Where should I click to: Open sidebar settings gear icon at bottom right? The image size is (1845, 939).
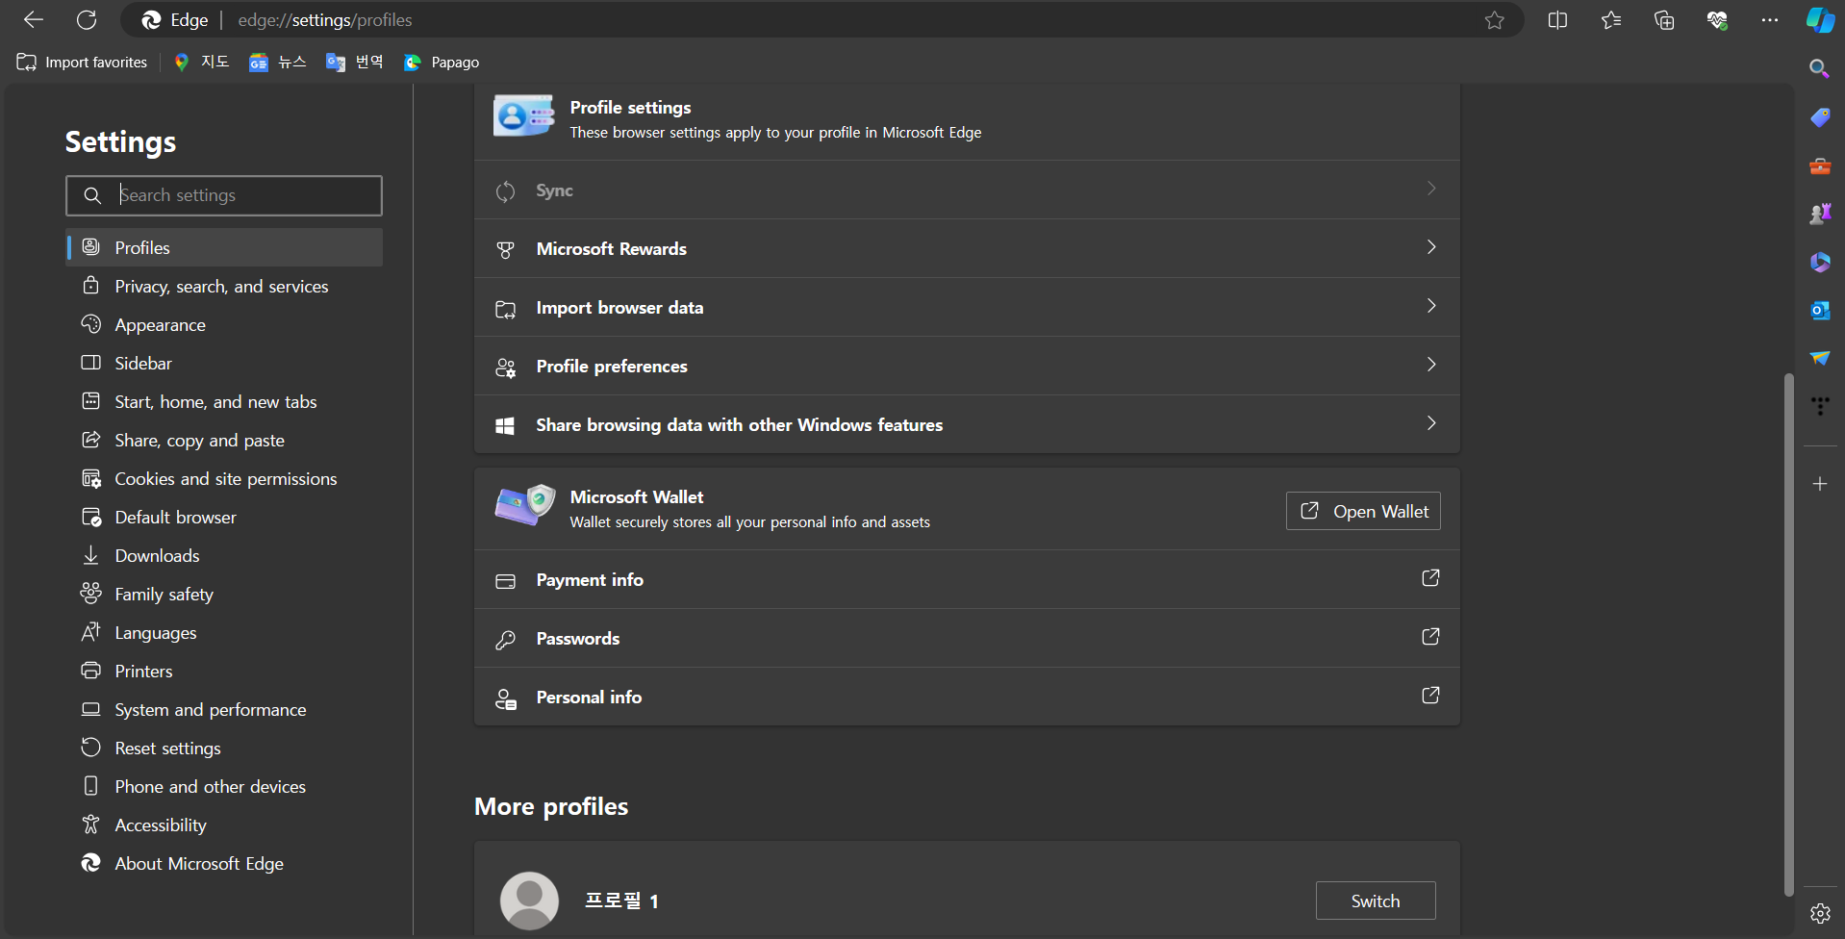coord(1819,913)
